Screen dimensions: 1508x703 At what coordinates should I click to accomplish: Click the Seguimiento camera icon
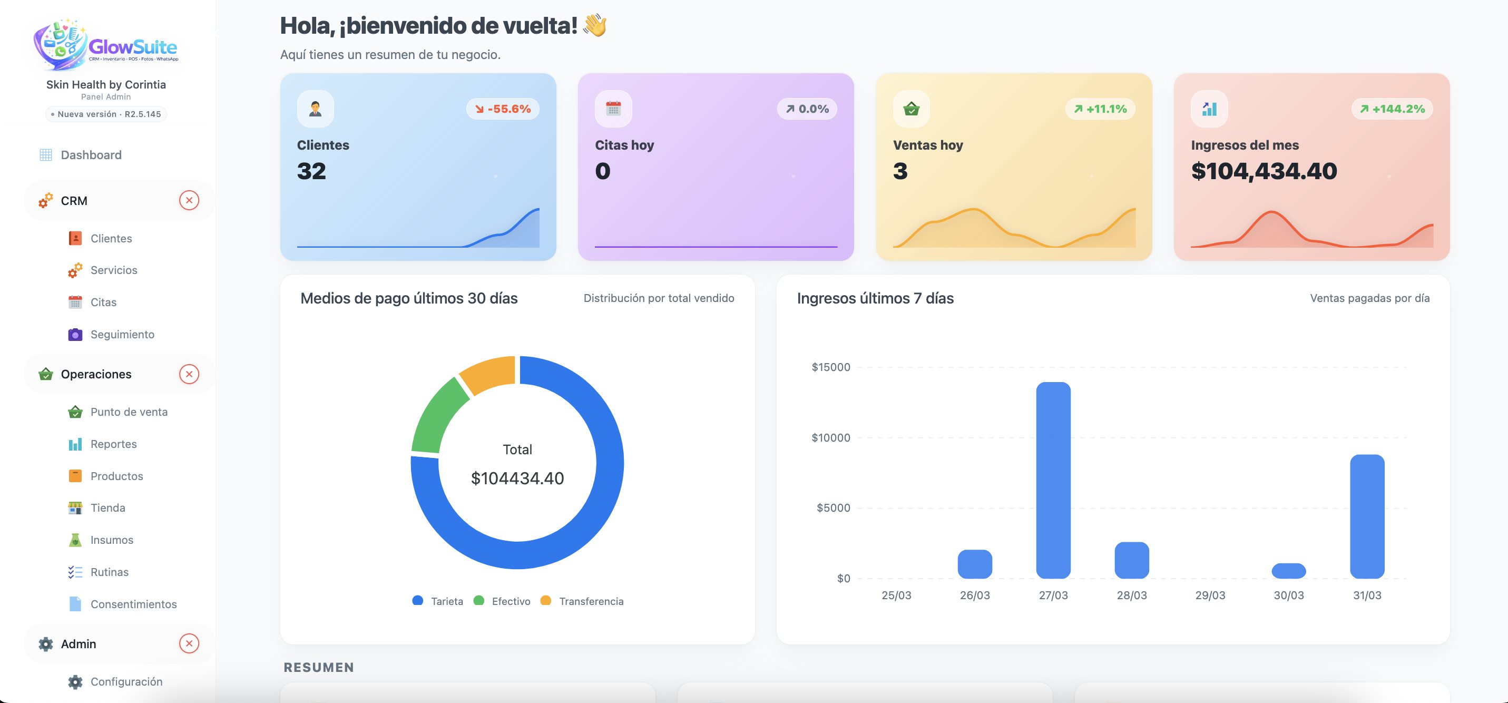(x=75, y=335)
